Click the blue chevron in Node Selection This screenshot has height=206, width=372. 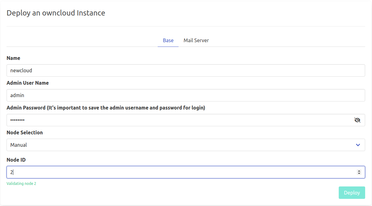pyautogui.click(x=358, y=145)
